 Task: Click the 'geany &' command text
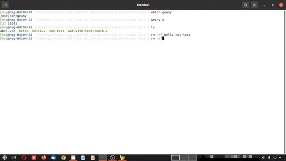coord(157,20)
